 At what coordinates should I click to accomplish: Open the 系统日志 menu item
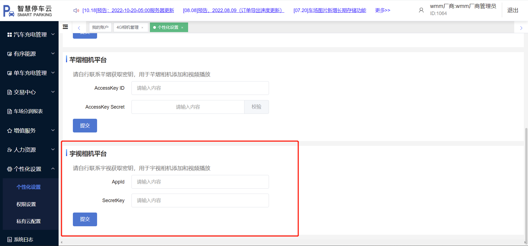click(x=24, y=240)
